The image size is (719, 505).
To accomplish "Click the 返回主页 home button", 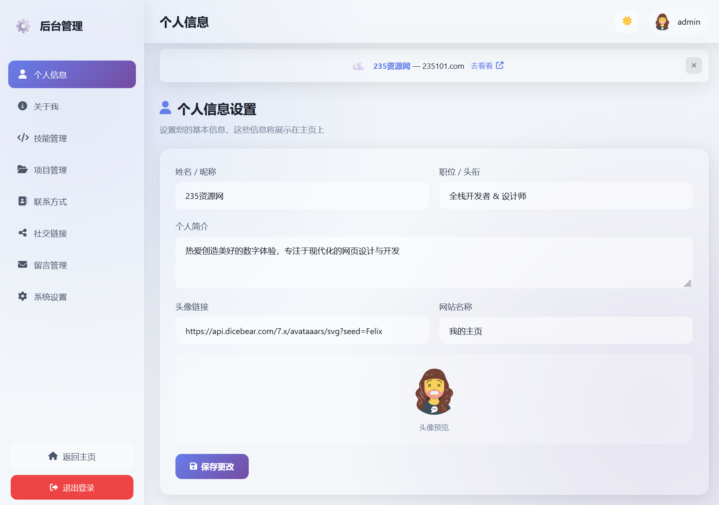I will click(x=72, y=456).
